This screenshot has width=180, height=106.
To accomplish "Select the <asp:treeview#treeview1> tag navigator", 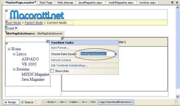I will tap(116, 102).
